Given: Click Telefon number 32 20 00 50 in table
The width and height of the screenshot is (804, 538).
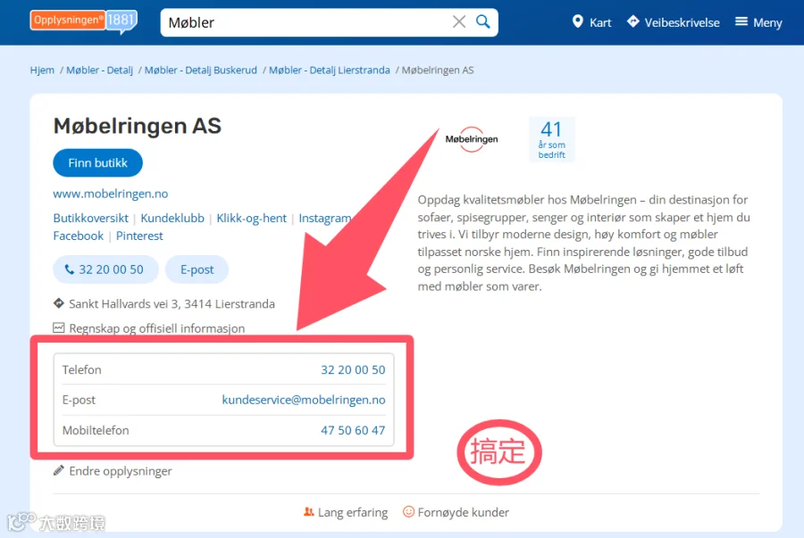Looking at the screenshot, I should pos(353,369).
